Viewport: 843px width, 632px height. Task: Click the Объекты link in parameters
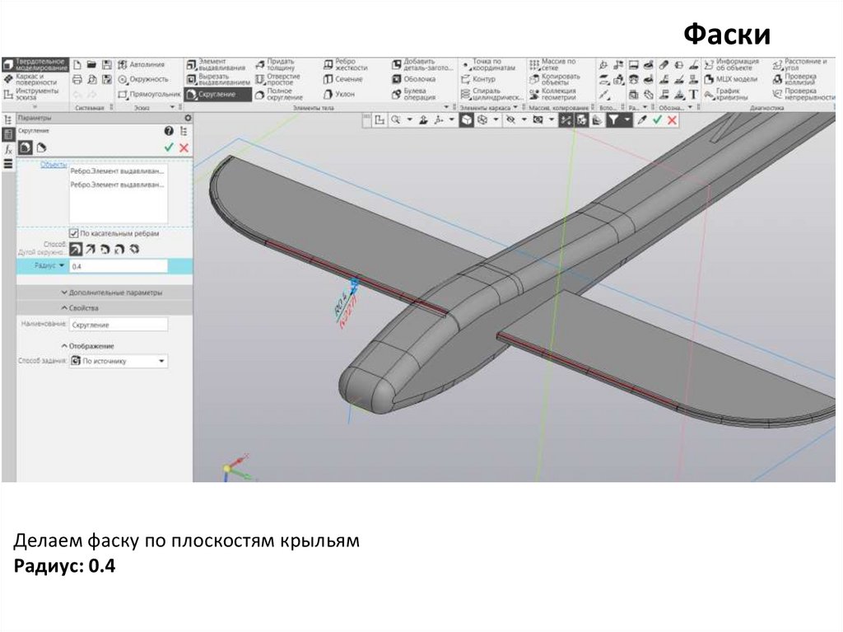pyautogui.click(x=54, y=165)
